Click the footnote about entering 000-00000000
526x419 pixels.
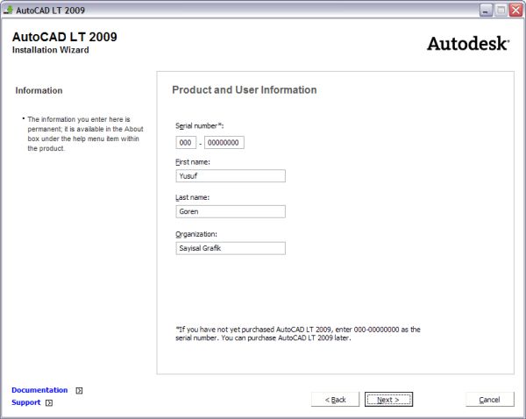[x=298, y=334]
